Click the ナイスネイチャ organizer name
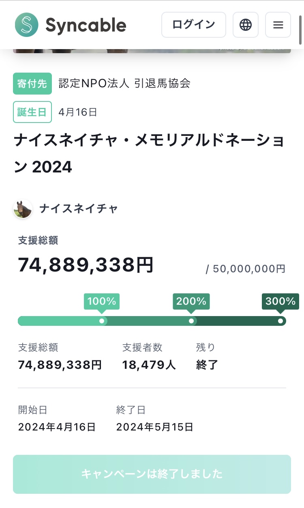The width and height of the screenshot is (304, 508). (79, 209)
